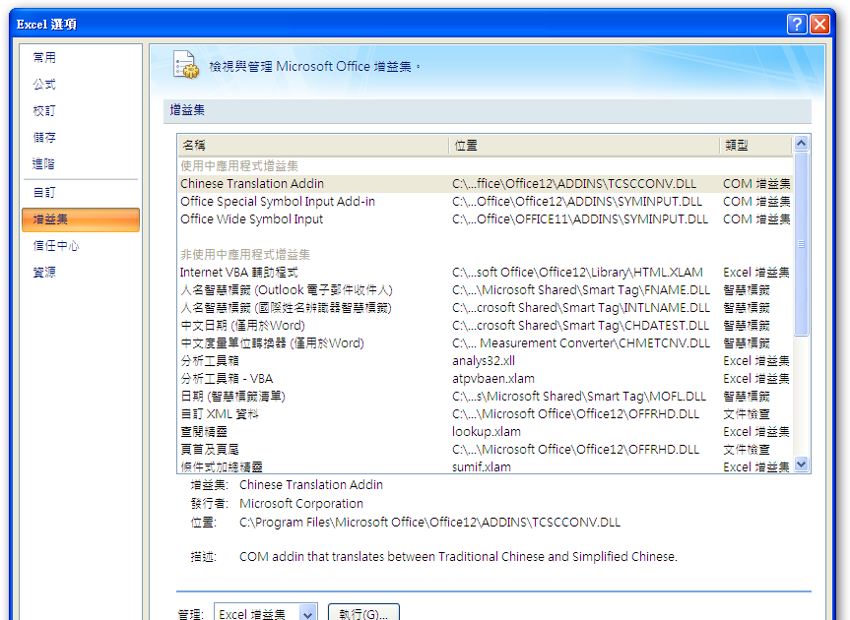850x620 pixels.
Task: Select 人名智慧標籤 (國際姓名辨識器智慧標籤) row
Action: pos(486,308)
